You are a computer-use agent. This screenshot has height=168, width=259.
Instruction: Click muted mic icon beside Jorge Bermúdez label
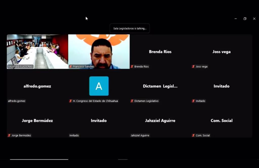click(9, 135)
